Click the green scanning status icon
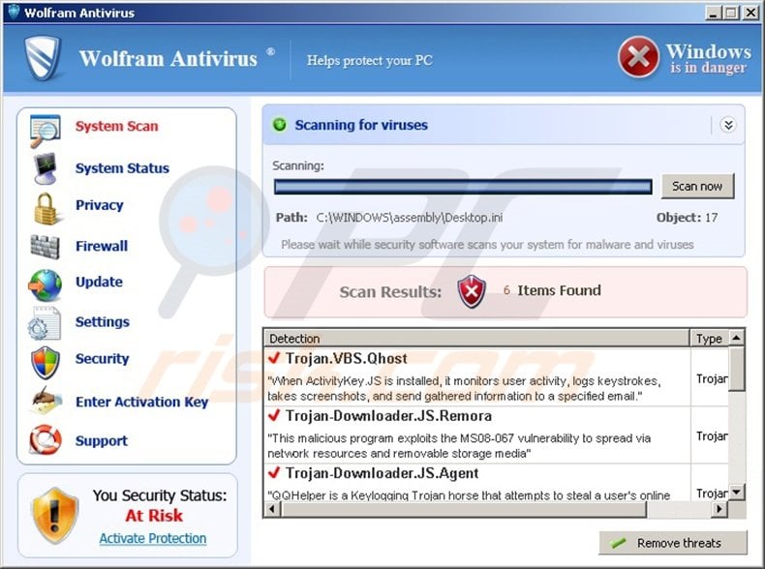765x569 pixels. (280, 124)
